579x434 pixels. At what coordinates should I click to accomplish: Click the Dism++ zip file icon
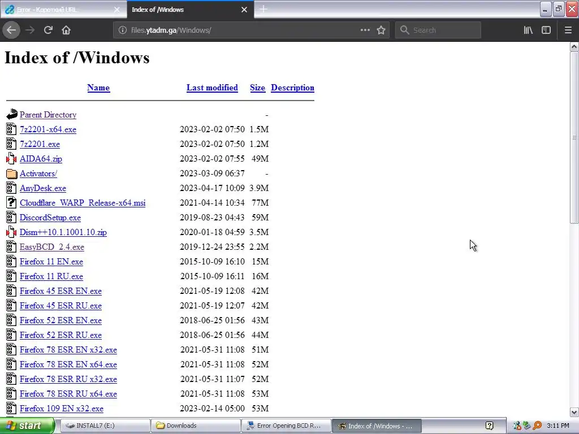pos(11,232)
